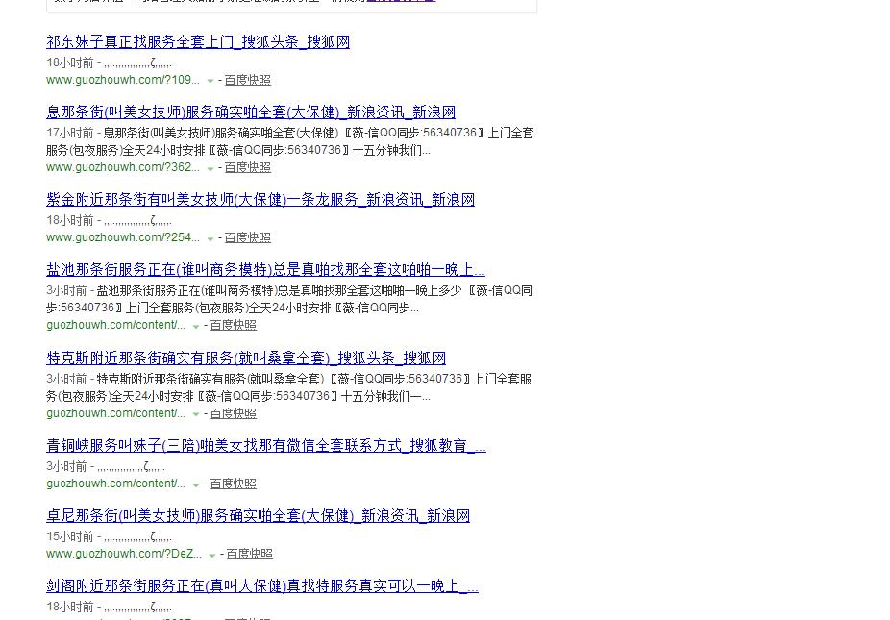Open 百度快照 under the 盐池 result
This screenshot has width=890, height=620.
(x=234, y=325)
